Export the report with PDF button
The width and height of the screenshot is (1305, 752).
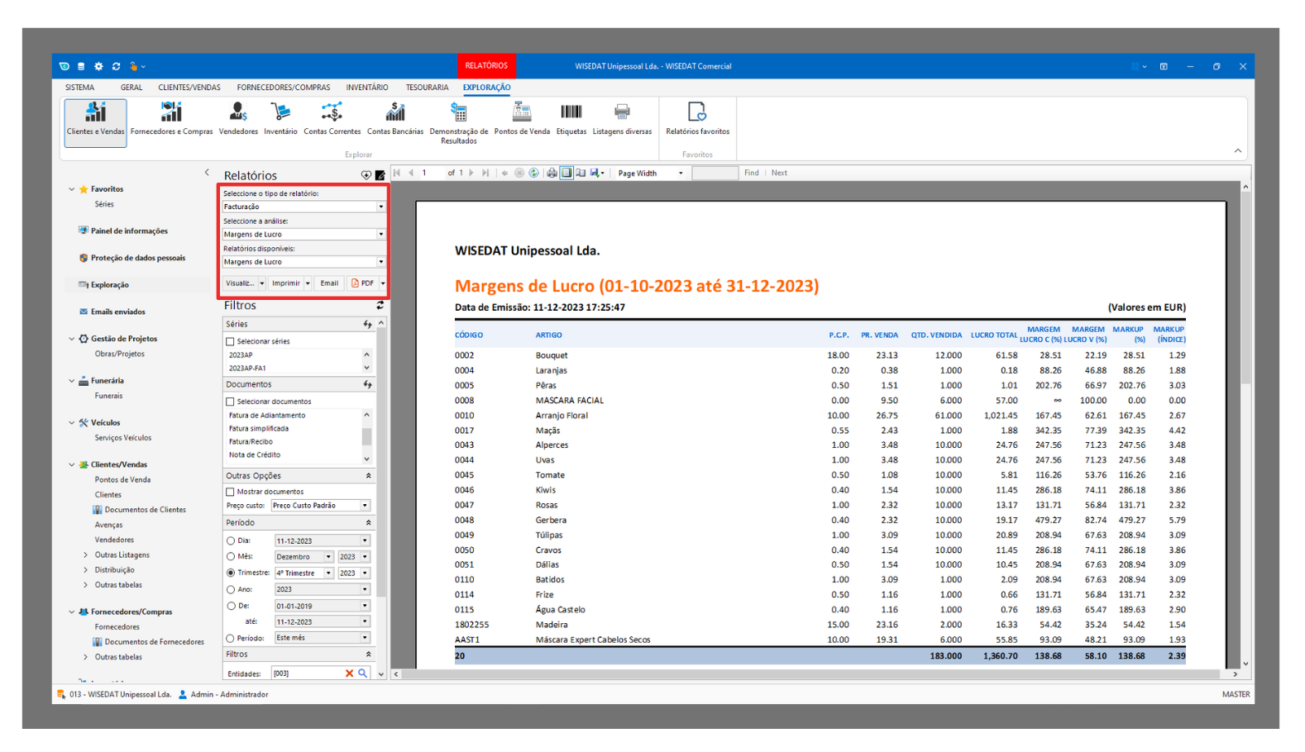(x=362, y=283)
